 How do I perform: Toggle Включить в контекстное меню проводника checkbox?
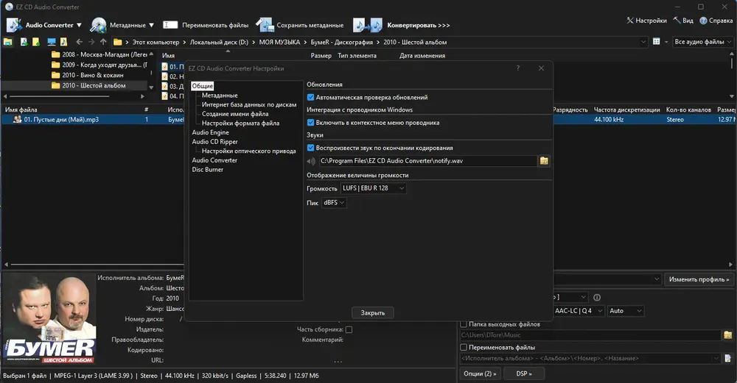[x=310, y=123]
